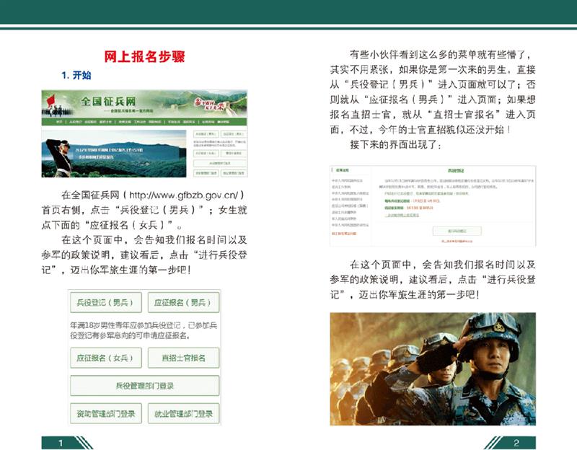Screen dimensions: 577x450
Task: Click the 兵役登记（男兵） button
Action: (105, 302)
